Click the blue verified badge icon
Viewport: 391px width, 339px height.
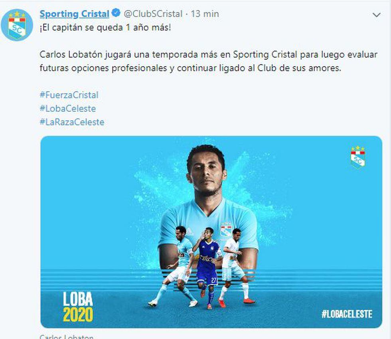click(116, 13)
